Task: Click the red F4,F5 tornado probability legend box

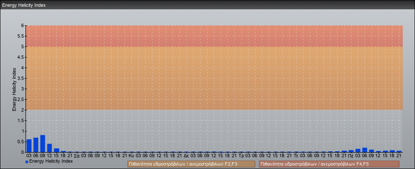Action: [329, 164]
